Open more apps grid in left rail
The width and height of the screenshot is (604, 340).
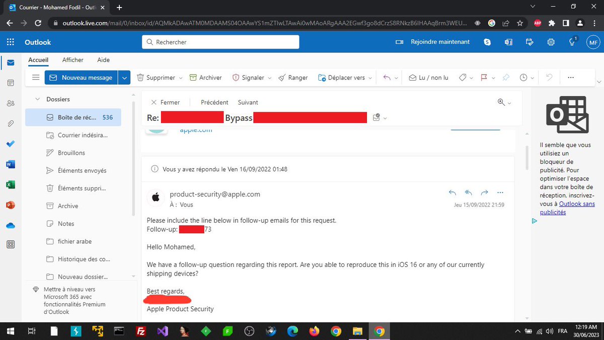pos(10,245)
